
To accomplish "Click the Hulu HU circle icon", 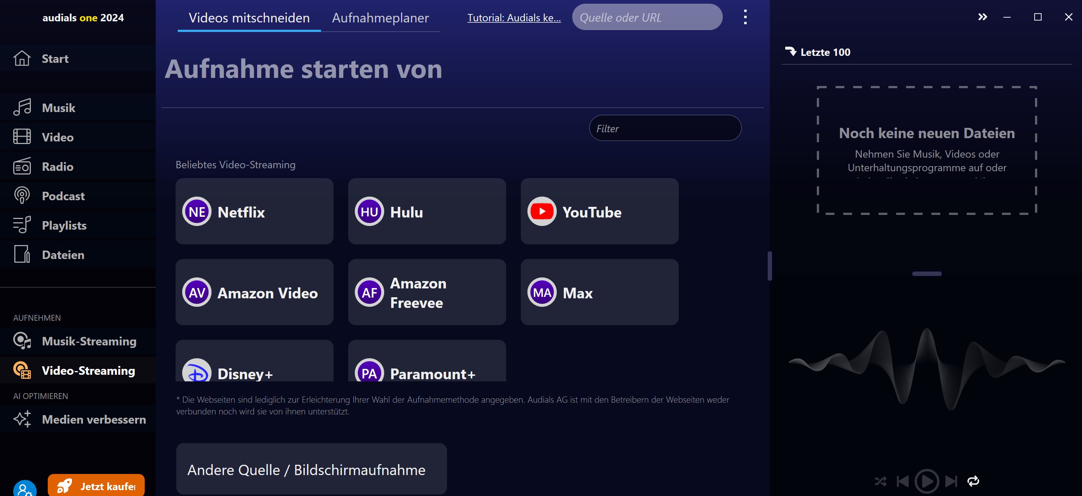I will click(x=369, y=211).
